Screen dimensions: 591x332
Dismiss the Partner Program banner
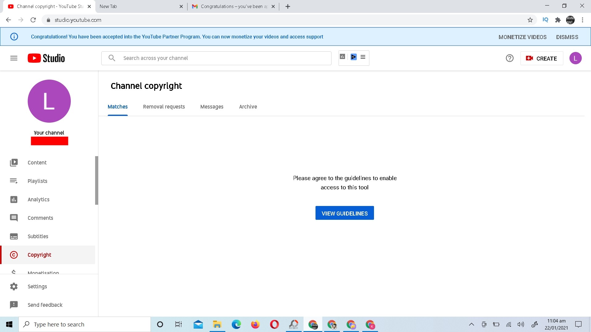click(567, 37)
